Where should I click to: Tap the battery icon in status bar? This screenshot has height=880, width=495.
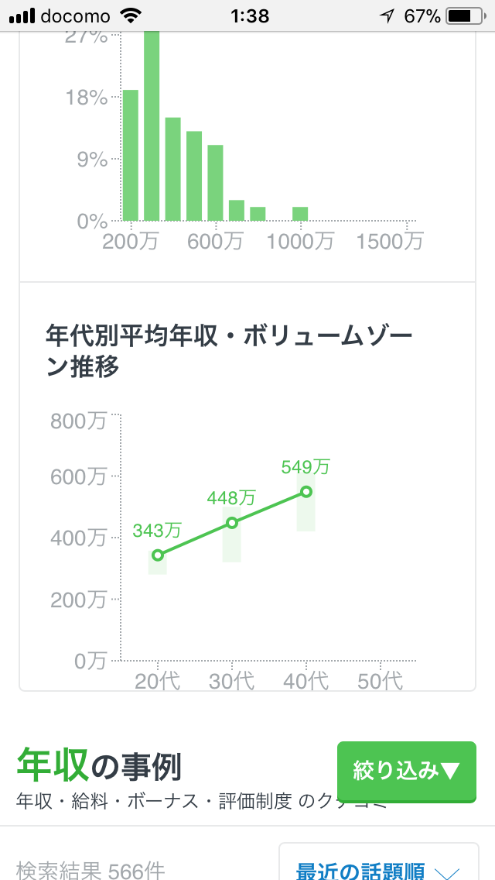pos(465,16)
